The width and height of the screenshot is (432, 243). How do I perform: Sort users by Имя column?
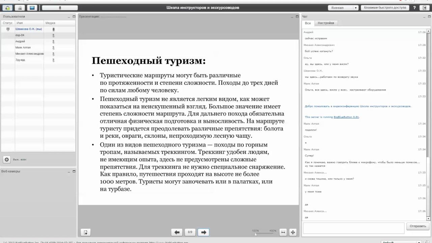[x=29, y=23]
